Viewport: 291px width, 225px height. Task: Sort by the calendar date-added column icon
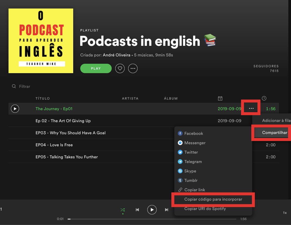pos(220,98)
